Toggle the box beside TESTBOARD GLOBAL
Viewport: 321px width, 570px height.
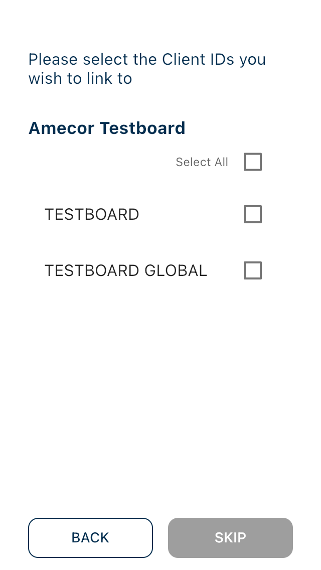pos(253,270)
